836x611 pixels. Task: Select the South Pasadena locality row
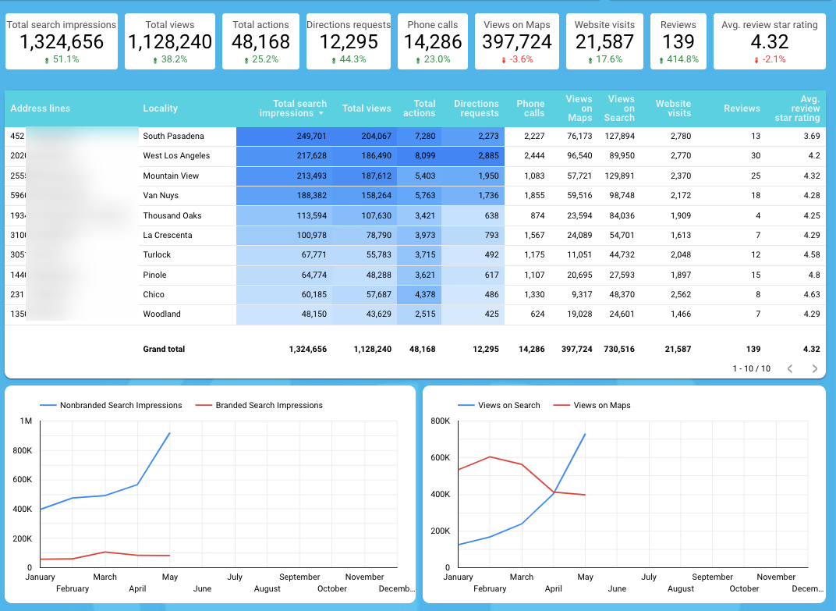click(173, 137)
